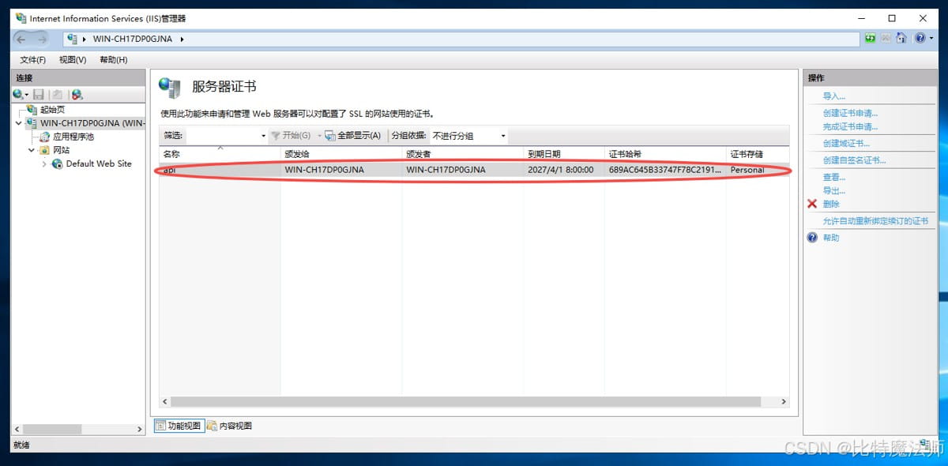Open the 帮助(H) menu
This screenshot has width=948, height=466.
[x=114, y=60]
